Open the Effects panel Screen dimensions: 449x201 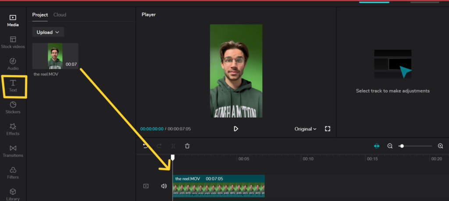click(x=13, y=129)
